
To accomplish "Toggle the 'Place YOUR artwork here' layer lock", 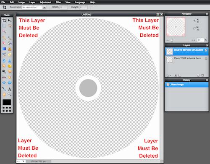I will pyautogui.click(x=206, y=59).
